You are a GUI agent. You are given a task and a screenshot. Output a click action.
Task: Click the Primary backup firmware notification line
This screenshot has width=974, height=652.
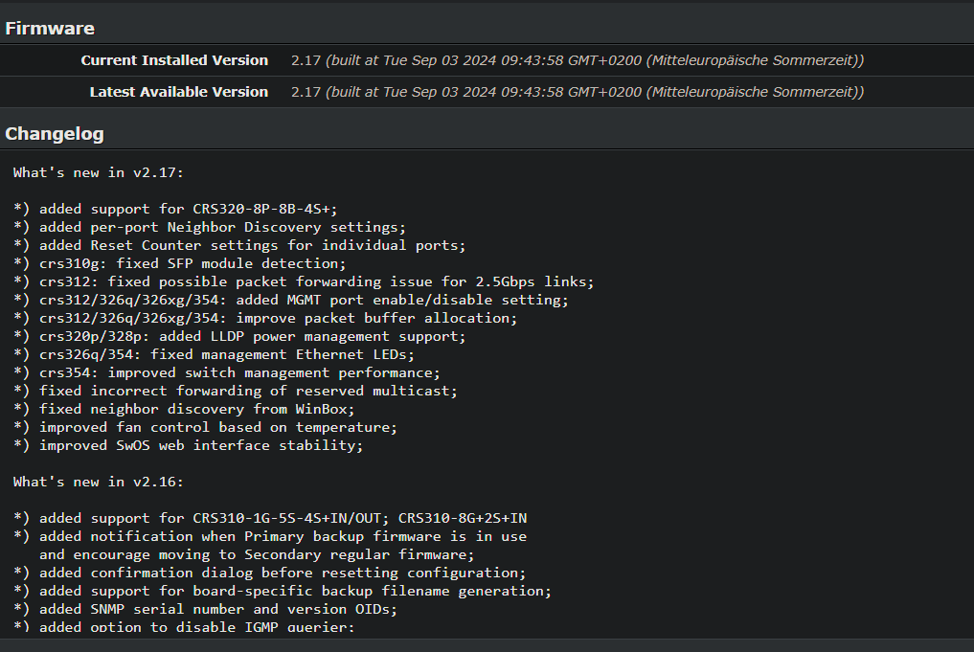pyautogui.click(x=269, y=536)
